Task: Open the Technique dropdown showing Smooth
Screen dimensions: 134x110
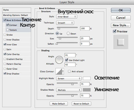Action: coord(65,23)
